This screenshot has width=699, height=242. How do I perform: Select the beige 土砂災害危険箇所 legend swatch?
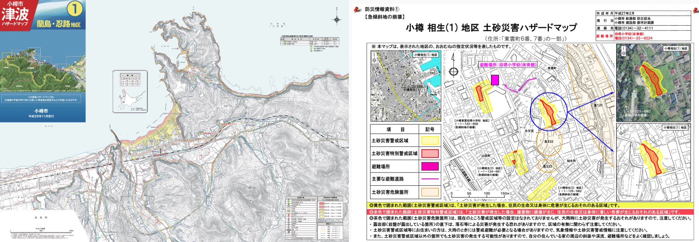(430, 192)
